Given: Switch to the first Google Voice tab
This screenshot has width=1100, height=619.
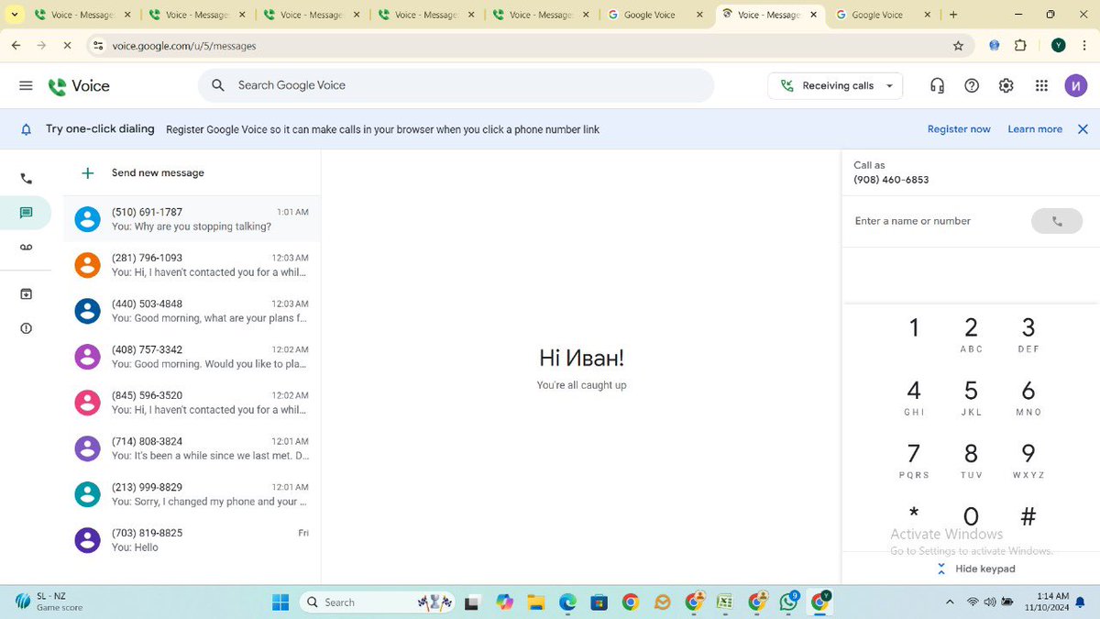Looking at the screenshot, I should point(654,15).
